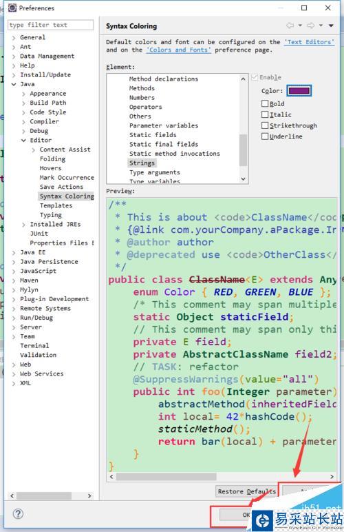Select Strings in the Element list

click(142, 163)
